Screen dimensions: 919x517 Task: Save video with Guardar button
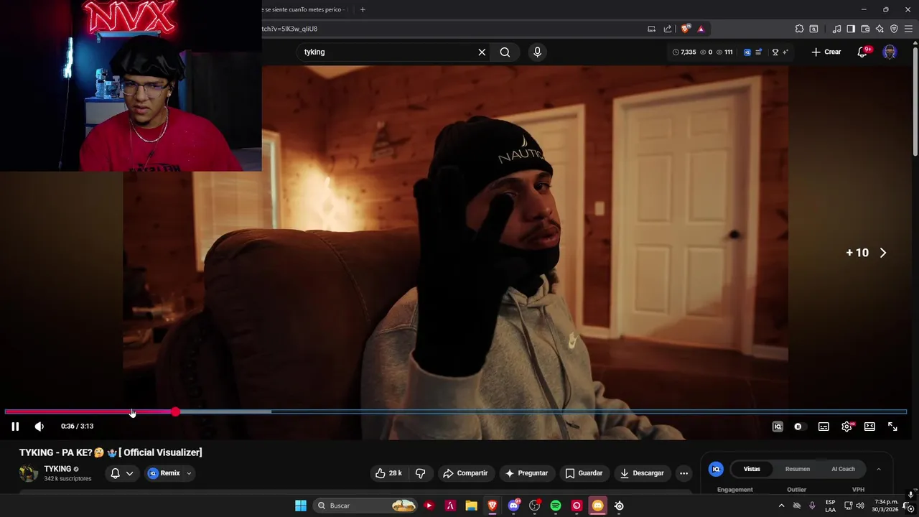[x=584, y=473]
